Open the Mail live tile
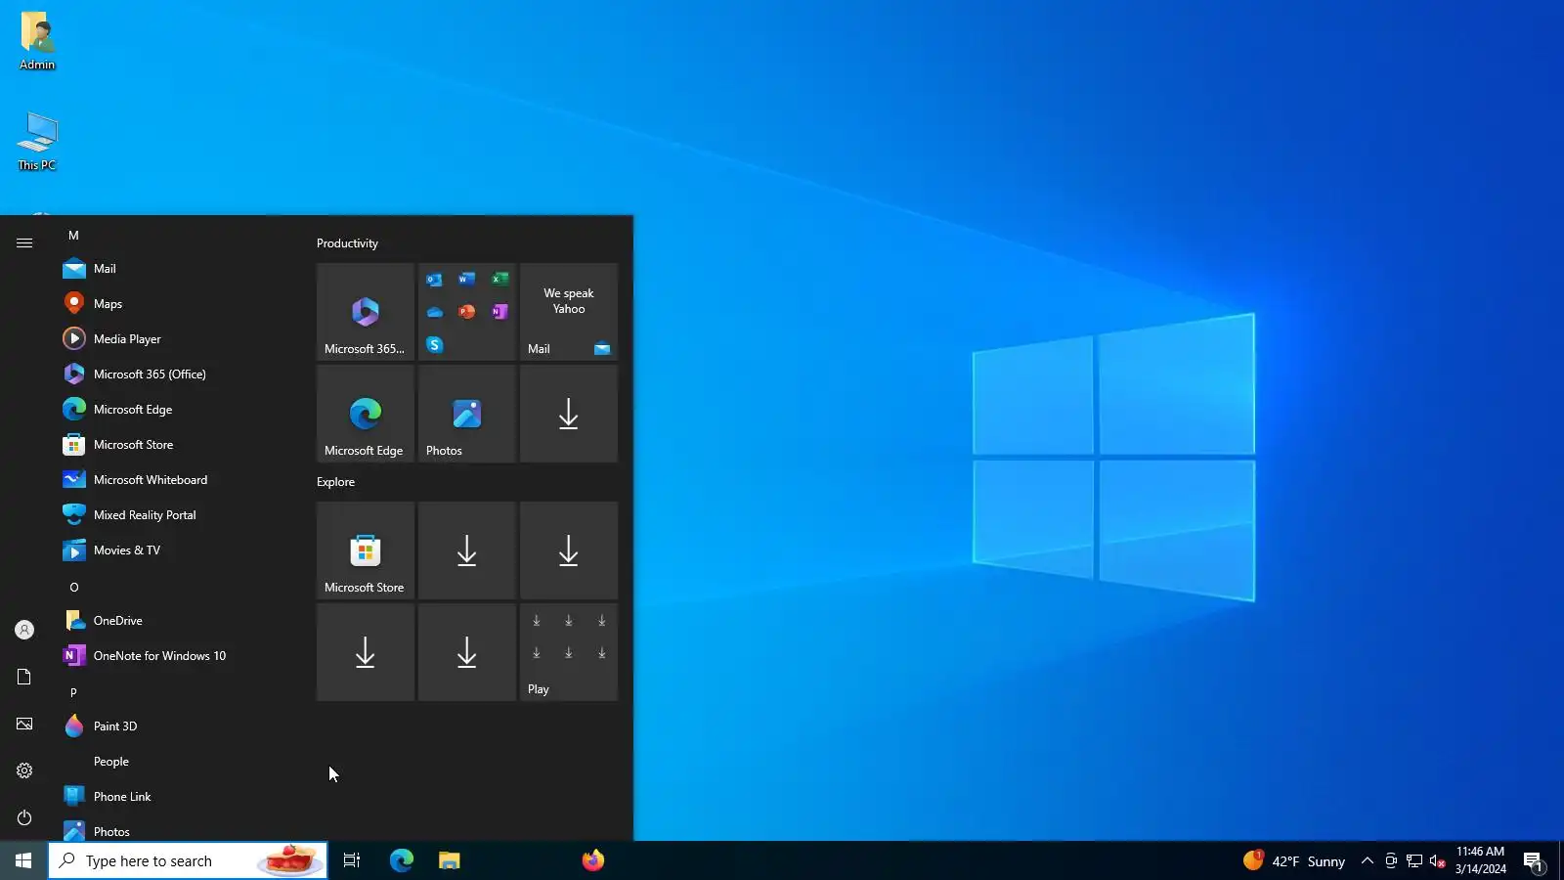Viewport: 1564px width, 880px height. click(x=569, y=312)
